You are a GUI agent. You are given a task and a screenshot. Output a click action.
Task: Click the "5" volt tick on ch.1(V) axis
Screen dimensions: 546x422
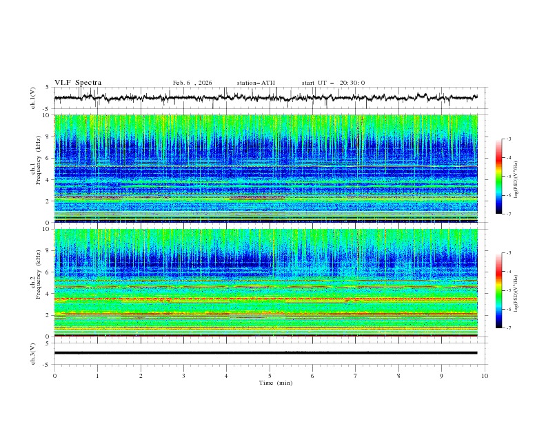pyautogui.click(x=48, y=88)
